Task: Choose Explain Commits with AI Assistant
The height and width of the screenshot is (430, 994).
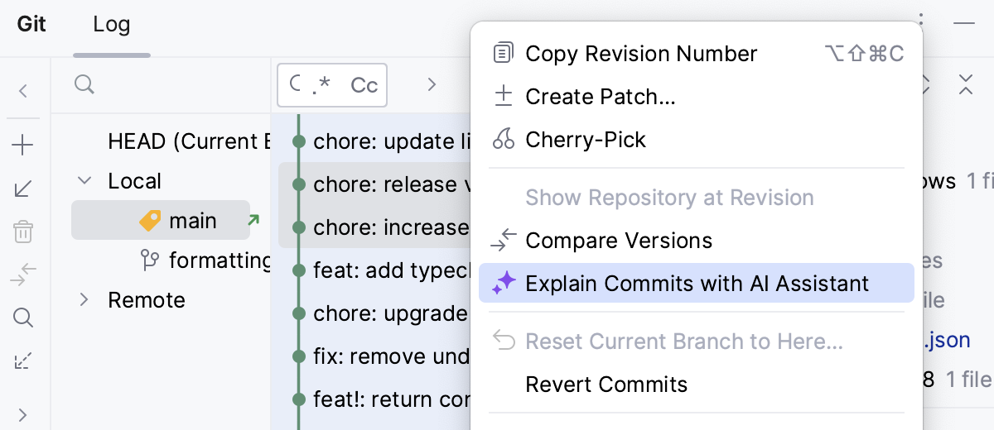Action: [697, 284]
